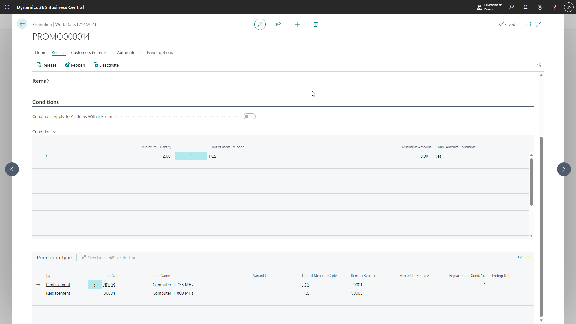This screenshot has width=576, height=324.
Task: Expand Promotion Type part to full view
Action: [529, 257]
